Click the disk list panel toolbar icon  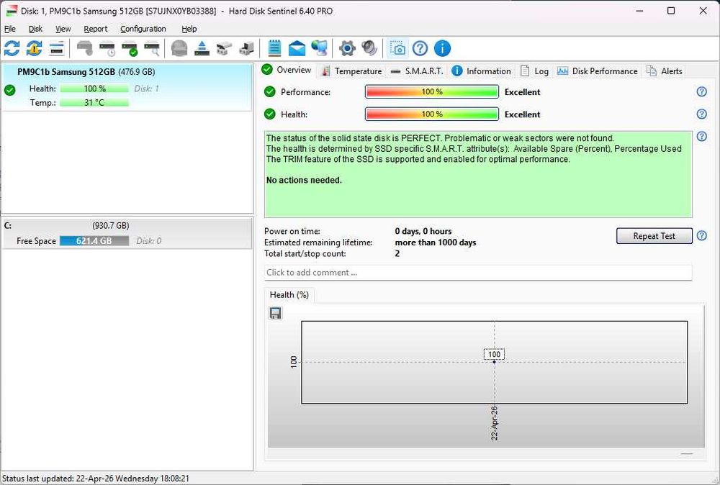(x=56, y=48)
